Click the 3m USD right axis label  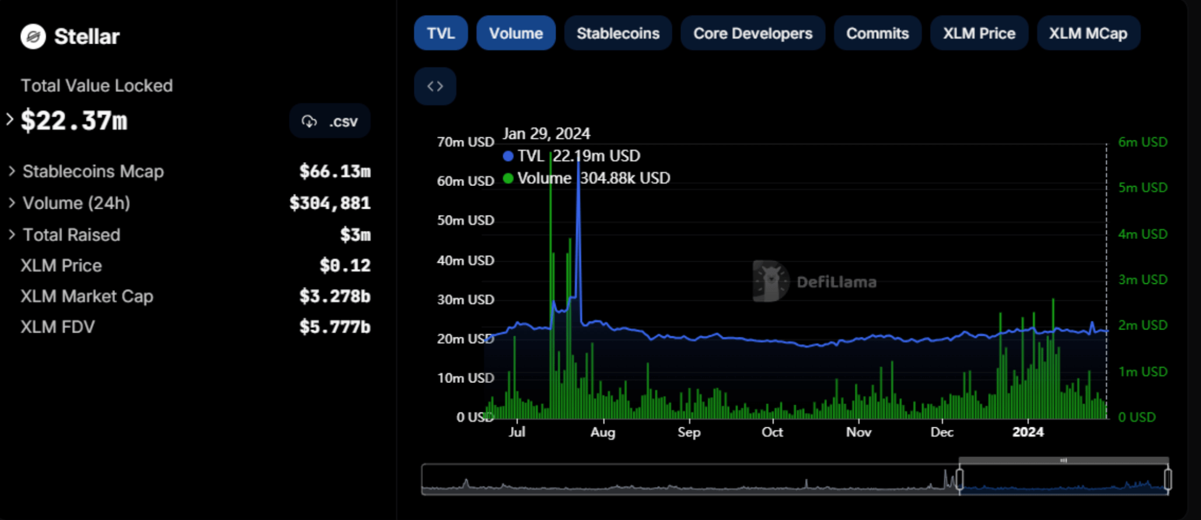click(x=1143, y=280)
